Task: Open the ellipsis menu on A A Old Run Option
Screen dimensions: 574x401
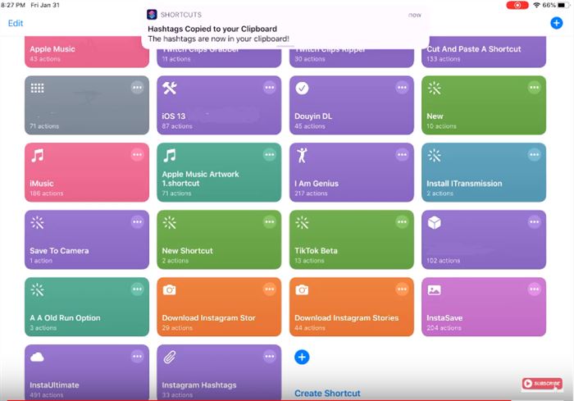Action: 137,289
